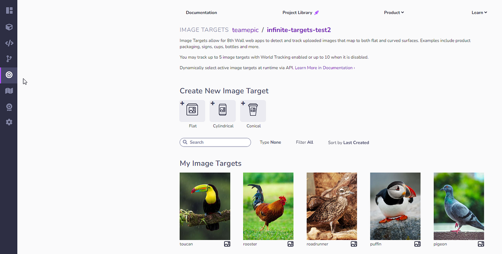Open the source control branch icon
Image resolution: width=502 pixels, height=254 pixels.
point(9,59)
